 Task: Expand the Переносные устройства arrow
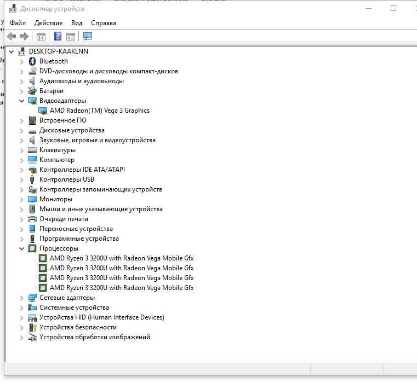coord(21,229)
